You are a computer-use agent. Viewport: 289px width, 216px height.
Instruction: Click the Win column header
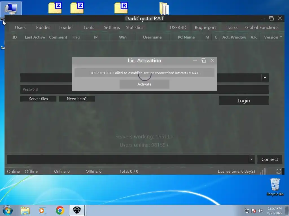click(x=123, y=37)
